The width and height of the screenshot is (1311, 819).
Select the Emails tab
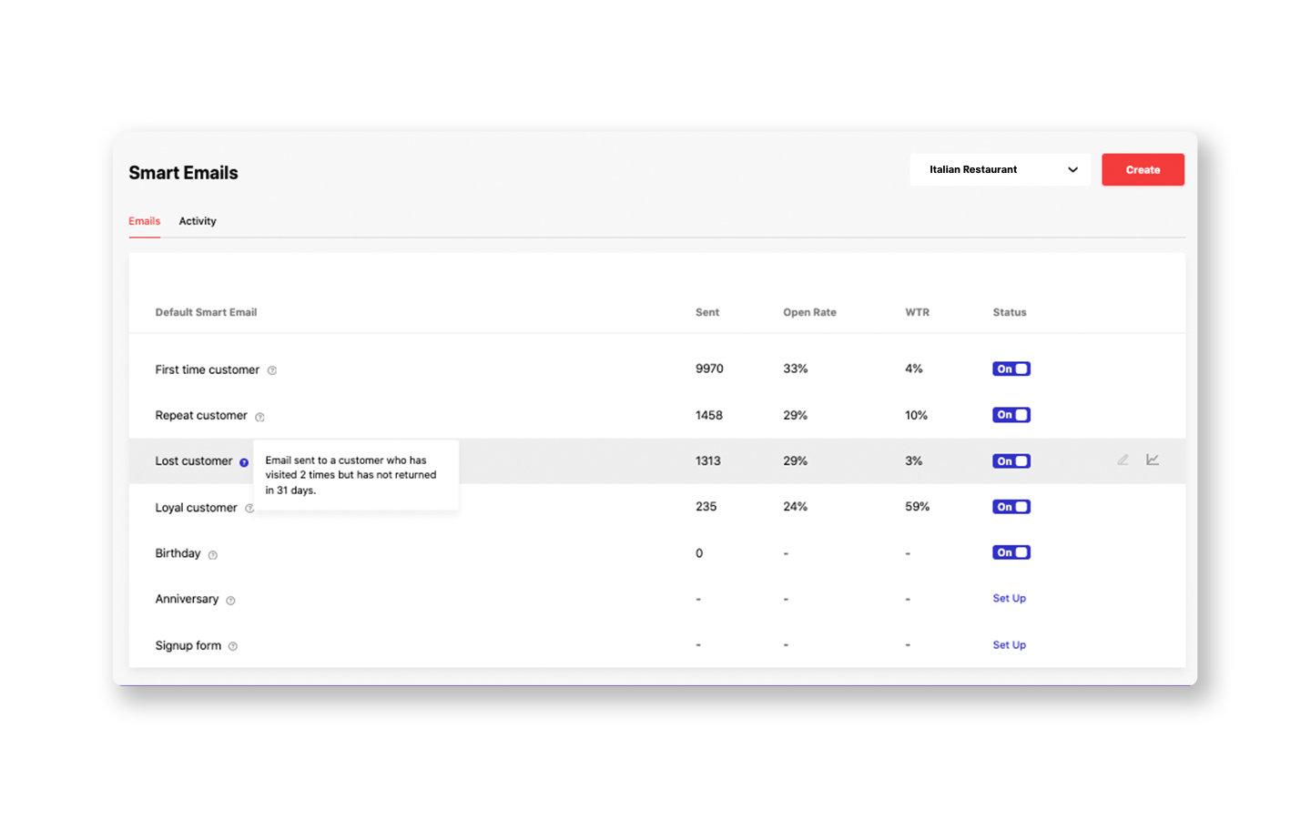pos(144,221)
